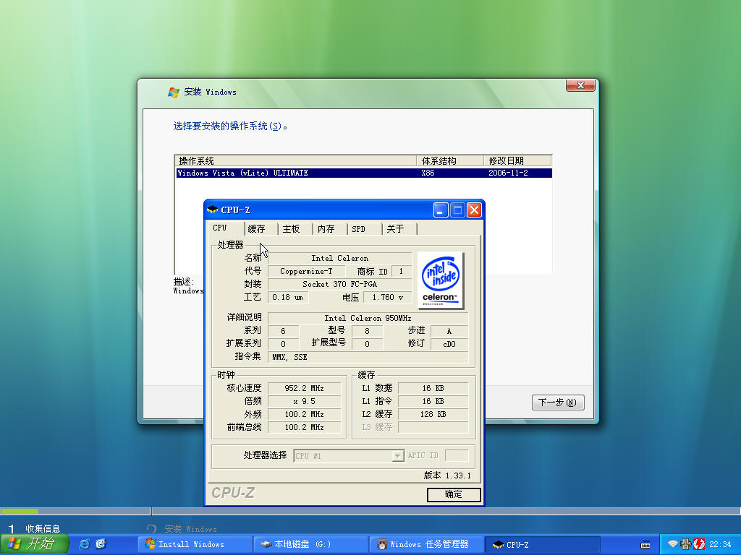The image size is (741, 555).
Task: Click the Intel Inside Celeron logo
Action: pos(441,280)
